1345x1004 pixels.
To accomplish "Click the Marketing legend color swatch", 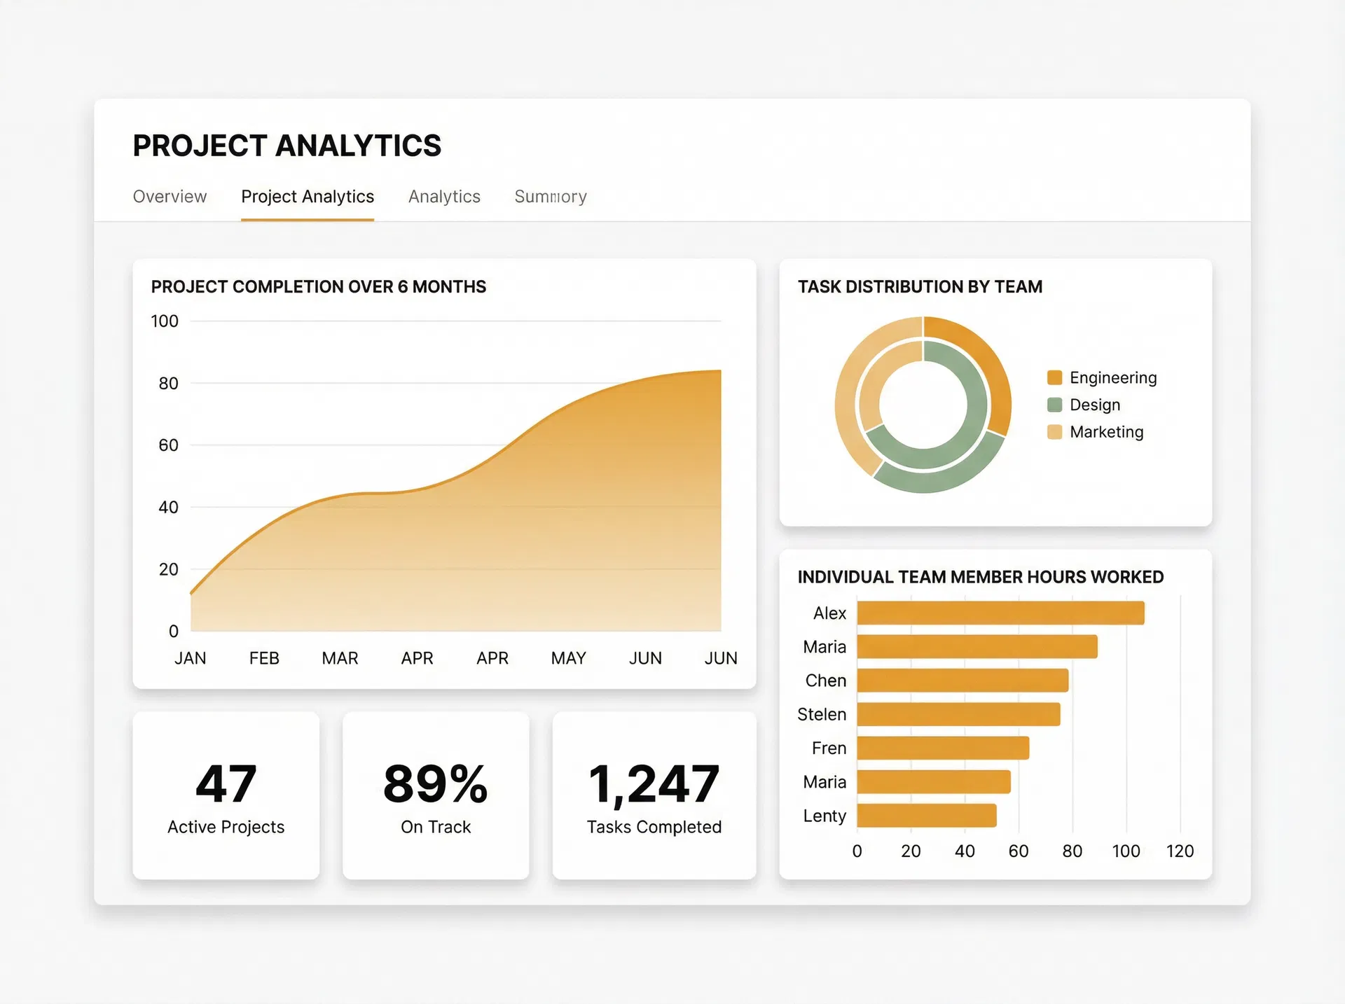I will click(1054, 432).
